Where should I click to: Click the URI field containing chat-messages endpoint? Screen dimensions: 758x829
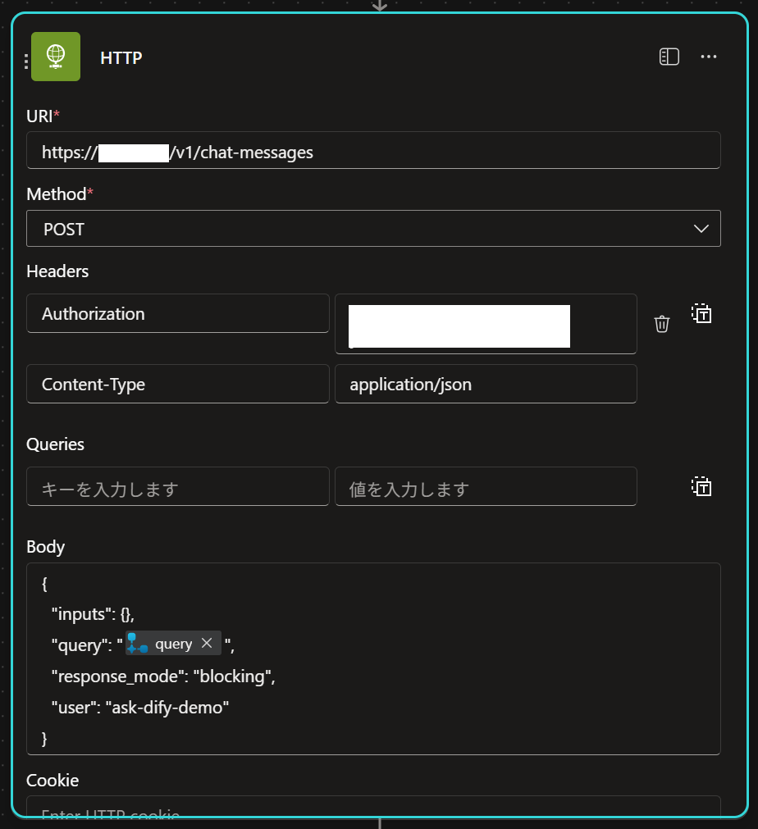pyautogui.click(x=374, y=150)
